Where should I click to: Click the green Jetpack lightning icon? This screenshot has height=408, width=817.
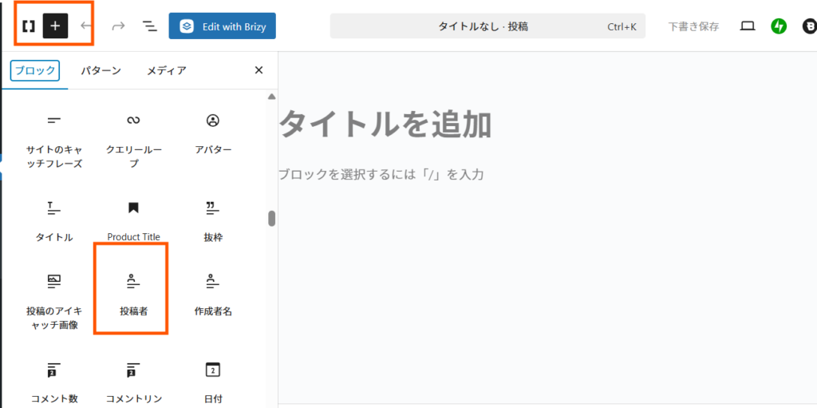tap(779, 26)
